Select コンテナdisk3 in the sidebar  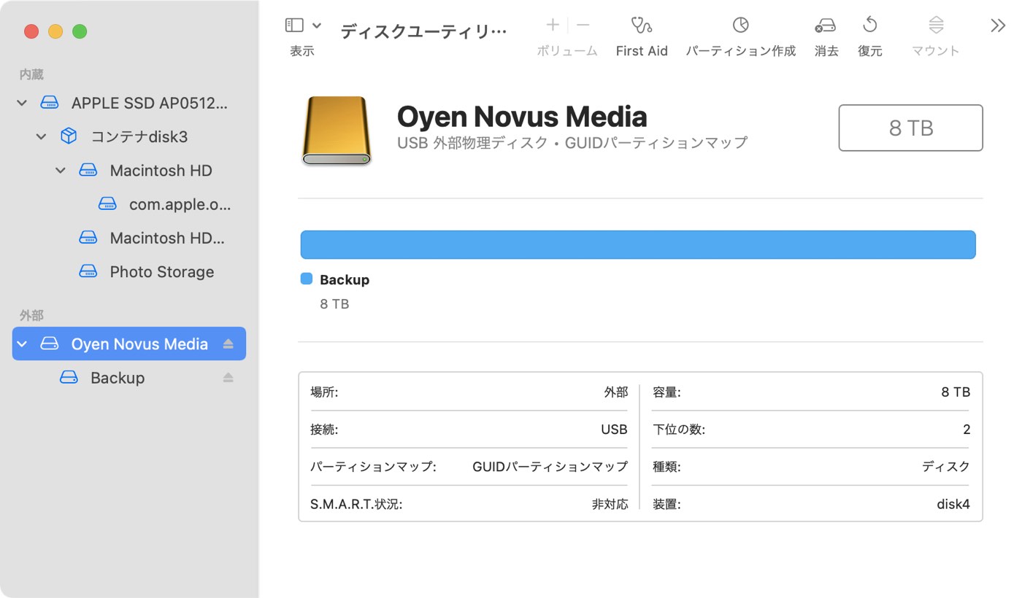click(139, 137)
